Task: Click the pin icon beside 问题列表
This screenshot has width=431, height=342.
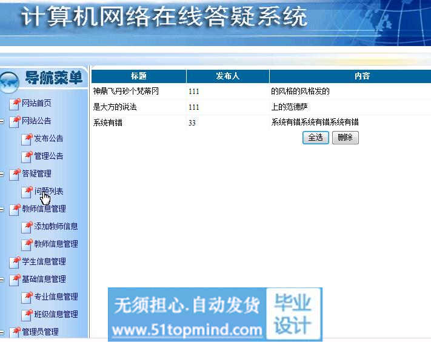Action: (27, 192)
